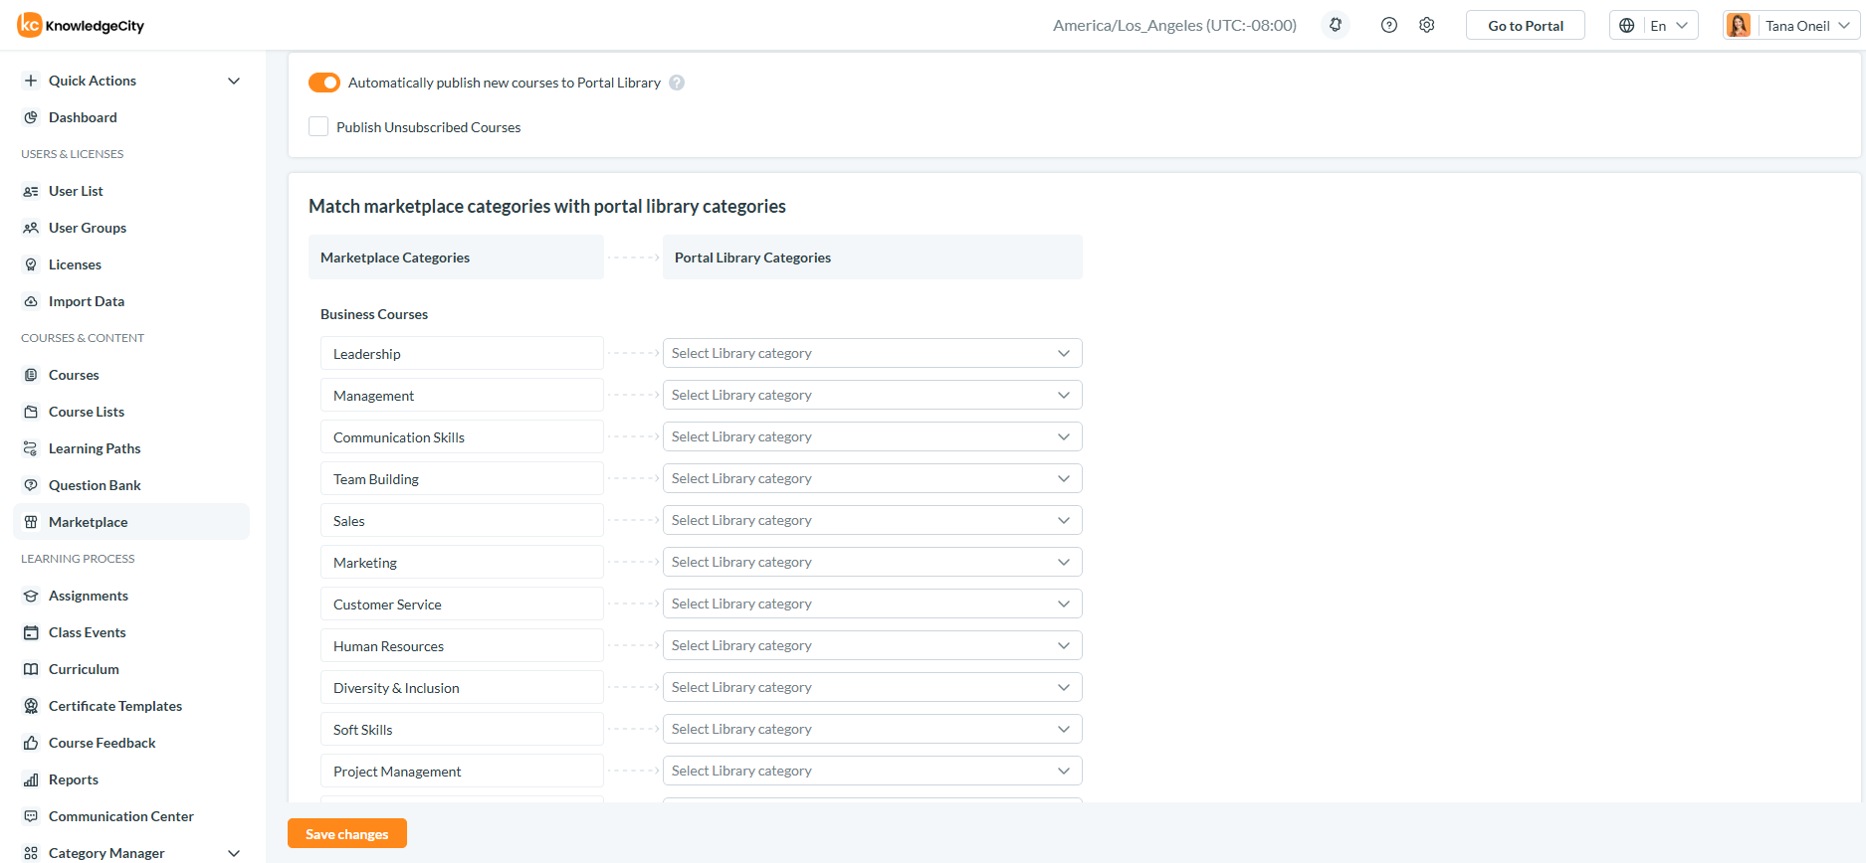The height and width of the screenshot is (863, 1866).
Task: Expand the Quick Actions menu
Action: (131, 81)
